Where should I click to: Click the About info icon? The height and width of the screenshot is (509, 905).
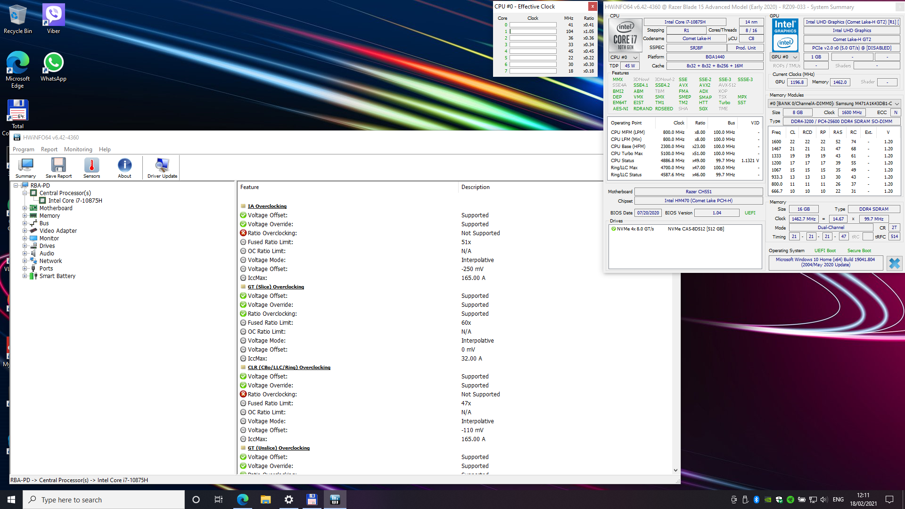[124, 168]
